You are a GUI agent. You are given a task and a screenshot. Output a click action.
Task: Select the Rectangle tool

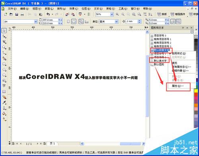point(4,64)
